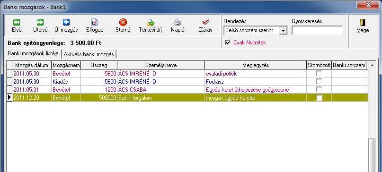382x172 pixels.
Task: Select the Fodrász note cell
Action: click(x=256, y=81)
